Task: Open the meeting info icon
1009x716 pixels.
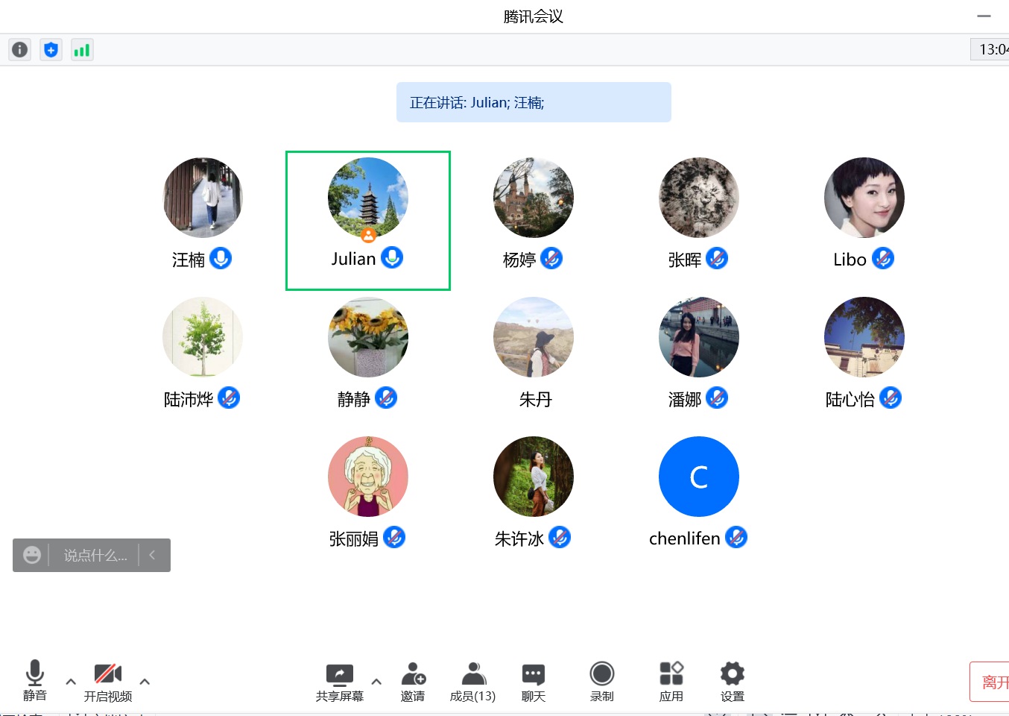Action: 20,50
